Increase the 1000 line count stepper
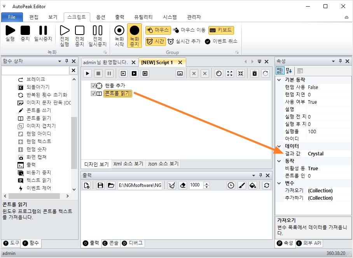Viewport: 353px width, 258px height. pos(206,183)
